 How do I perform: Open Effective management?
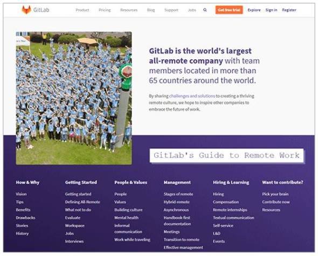[183, 248]
